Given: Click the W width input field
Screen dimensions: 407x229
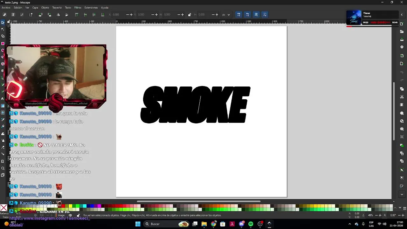Looking at the screenshot, I should pos(170,15).
